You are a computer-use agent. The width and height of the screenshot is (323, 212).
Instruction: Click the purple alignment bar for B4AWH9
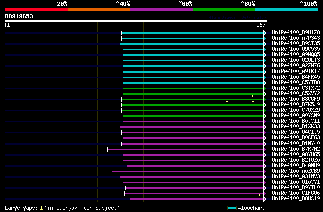(195, 166)
